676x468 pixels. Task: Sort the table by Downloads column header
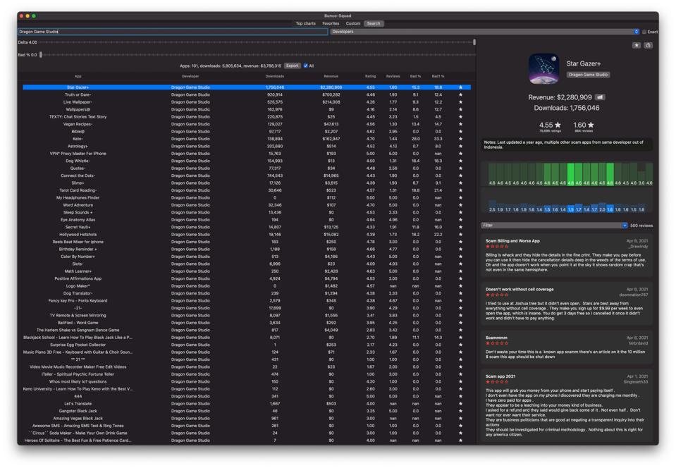tap(274, 76)
